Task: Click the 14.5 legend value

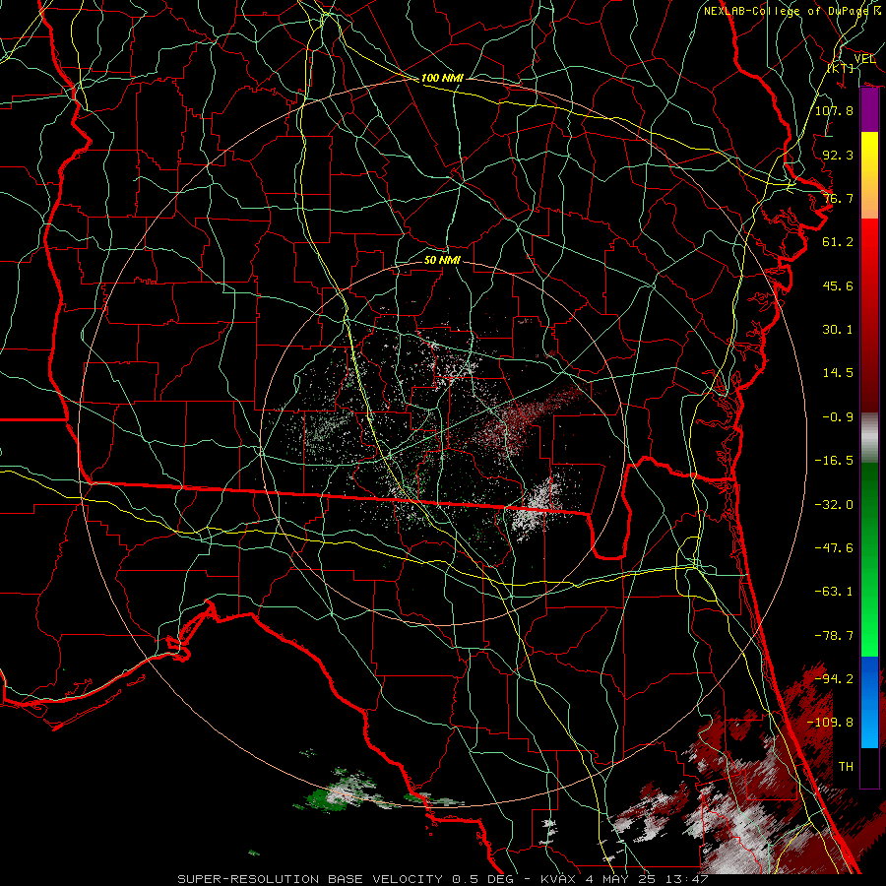Action: tap(838, 373)
